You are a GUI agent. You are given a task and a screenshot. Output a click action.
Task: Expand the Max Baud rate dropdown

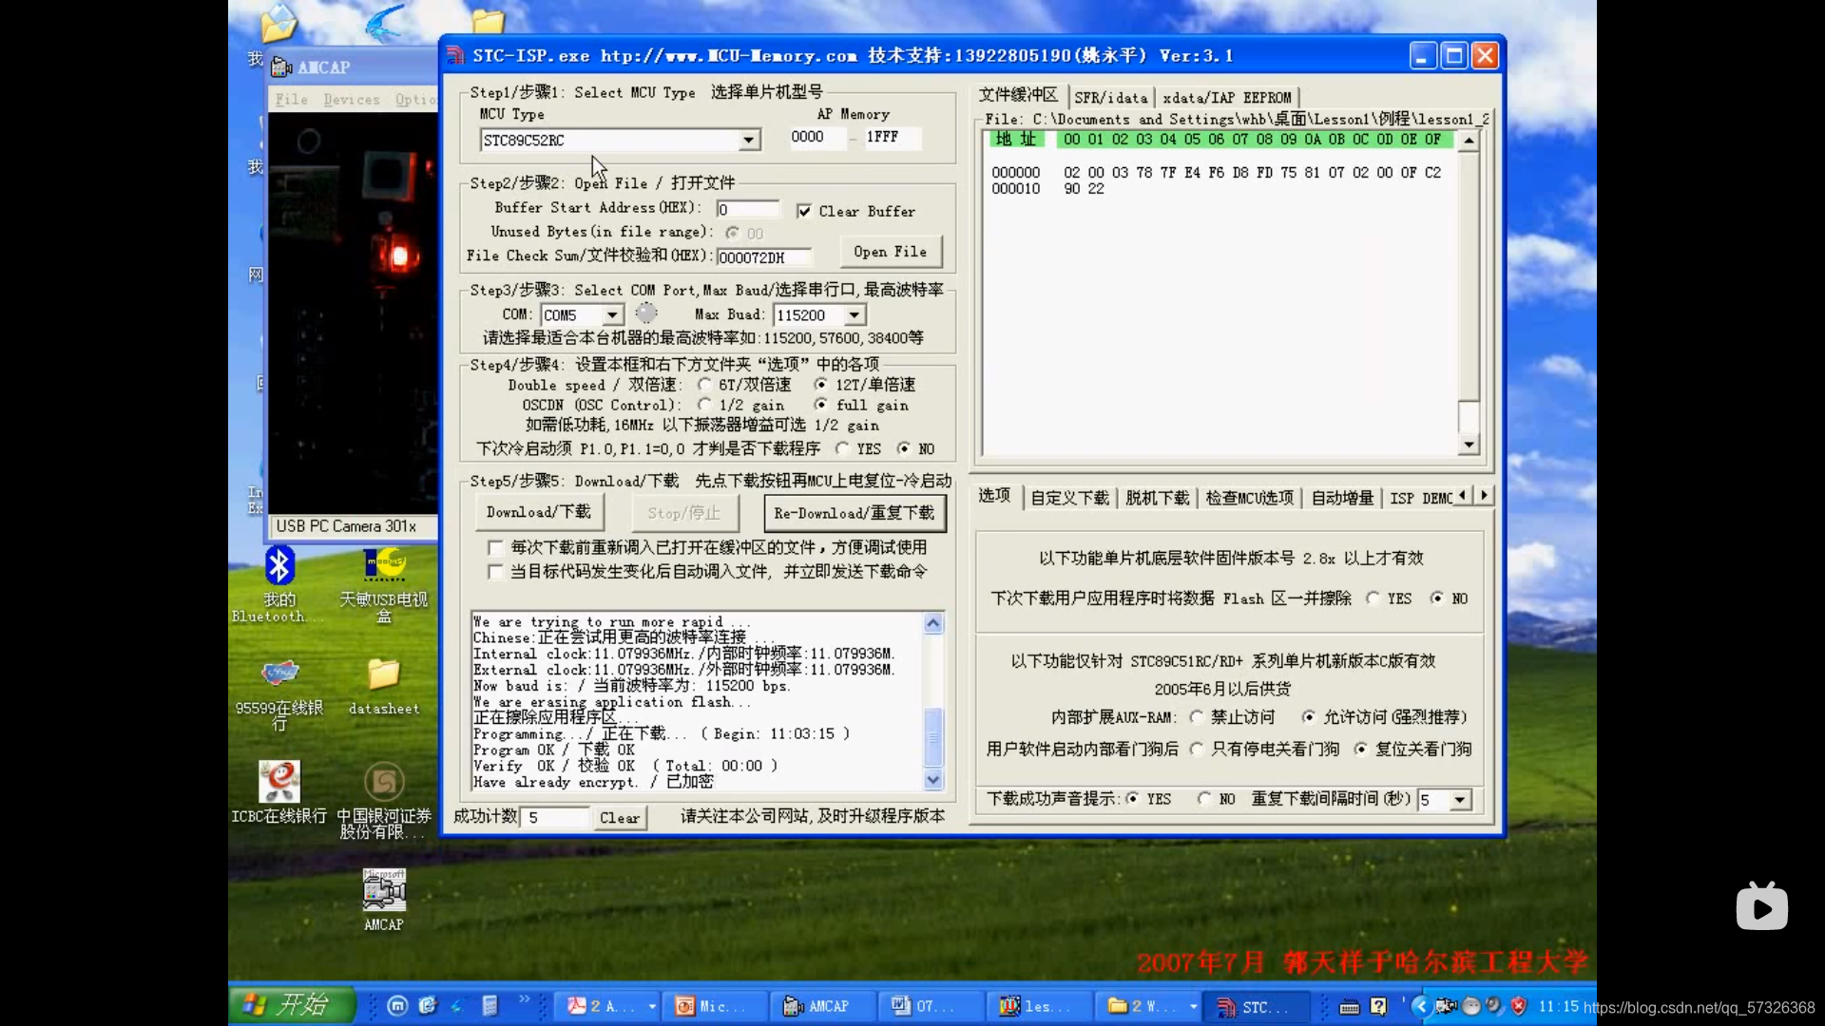855,315
